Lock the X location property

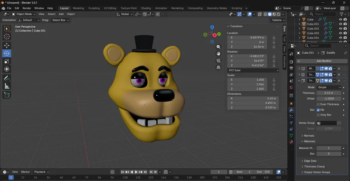[274, 37]
